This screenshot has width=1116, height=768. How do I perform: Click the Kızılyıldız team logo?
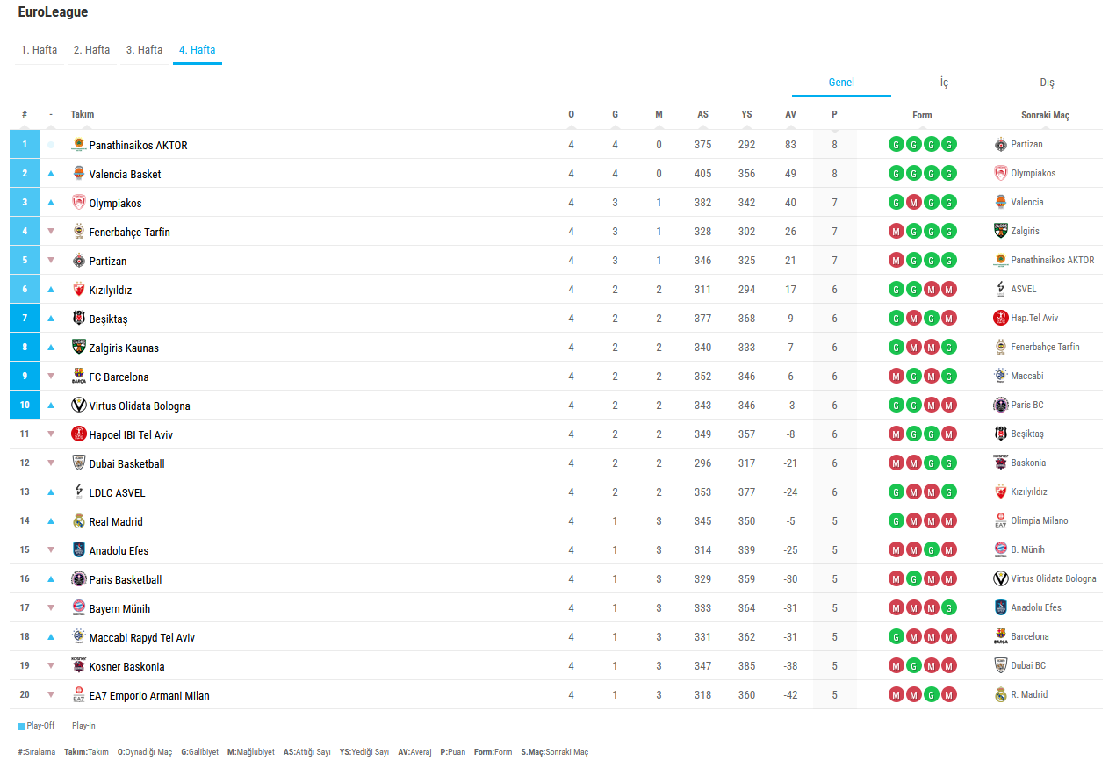(x=78, y=290)
